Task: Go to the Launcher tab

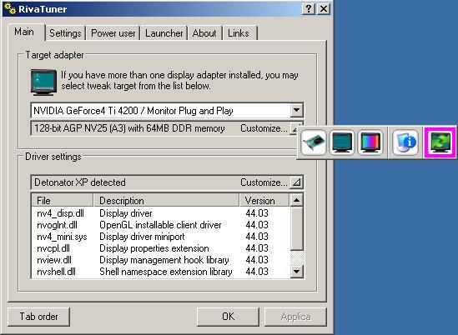Action: point(164,33)
